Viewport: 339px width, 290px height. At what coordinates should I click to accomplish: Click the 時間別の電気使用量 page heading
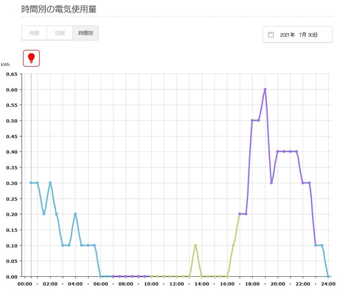tap(59, 9)
